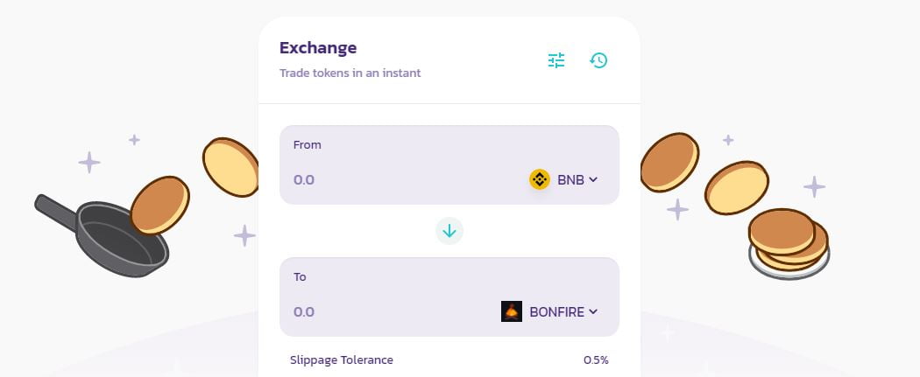The height and width of the screenshot is (377, 920).
Task: Click the BONFIRE flame token logo
Action: pyautogui.click(x=512, y=311)
